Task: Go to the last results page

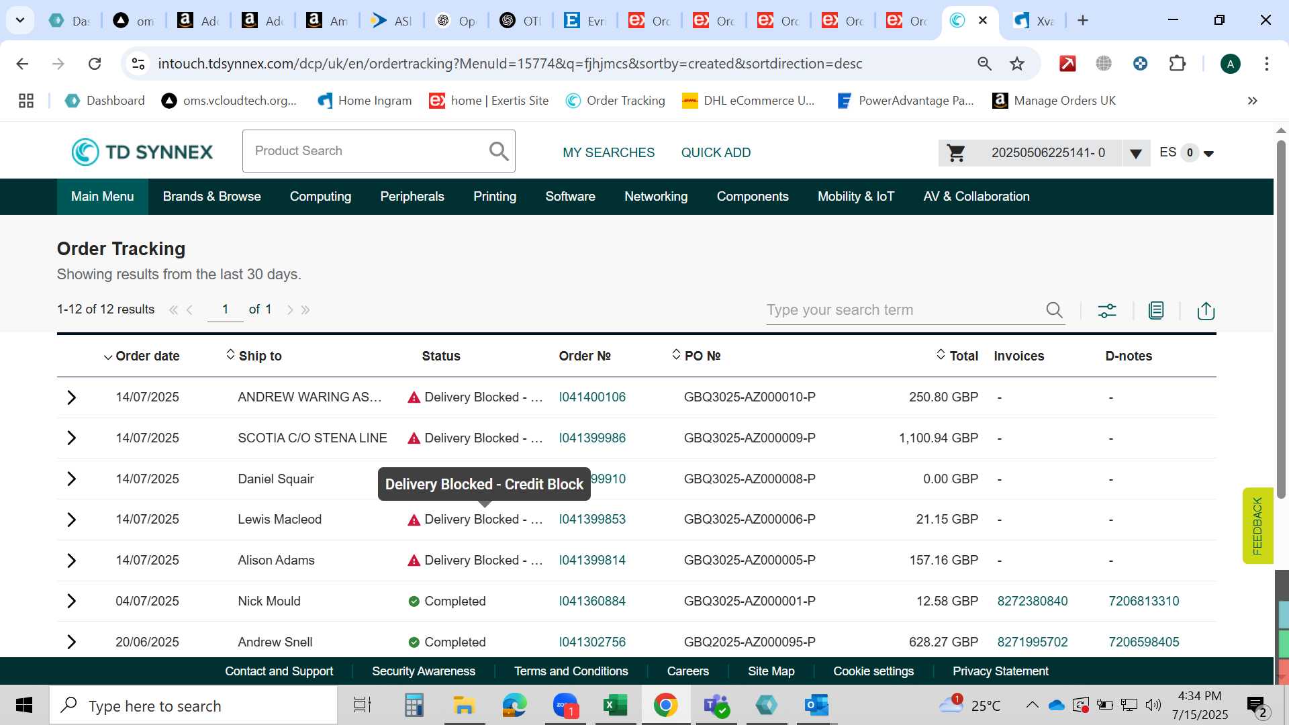Action: pos(305,309)
